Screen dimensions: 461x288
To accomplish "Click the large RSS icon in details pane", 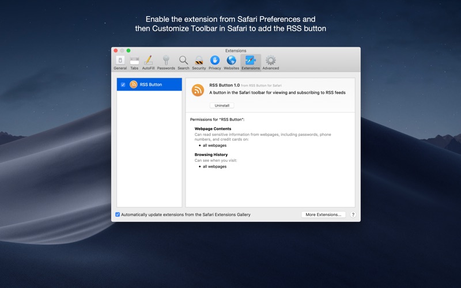I will (x=198, y=90).
